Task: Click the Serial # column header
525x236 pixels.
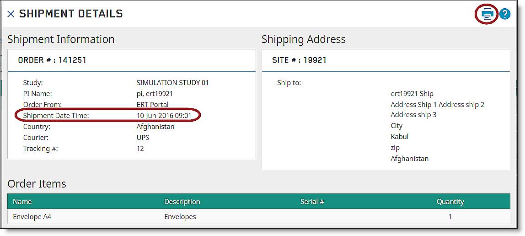Action: pyautogui.click(x=312, y=202)
